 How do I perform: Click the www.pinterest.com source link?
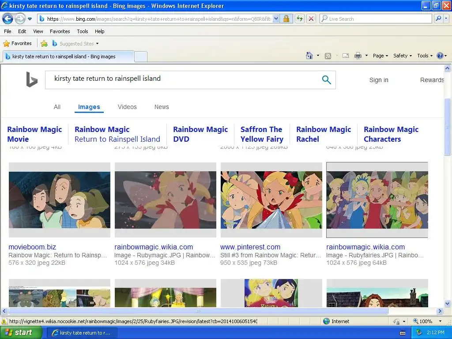(250, 247)
